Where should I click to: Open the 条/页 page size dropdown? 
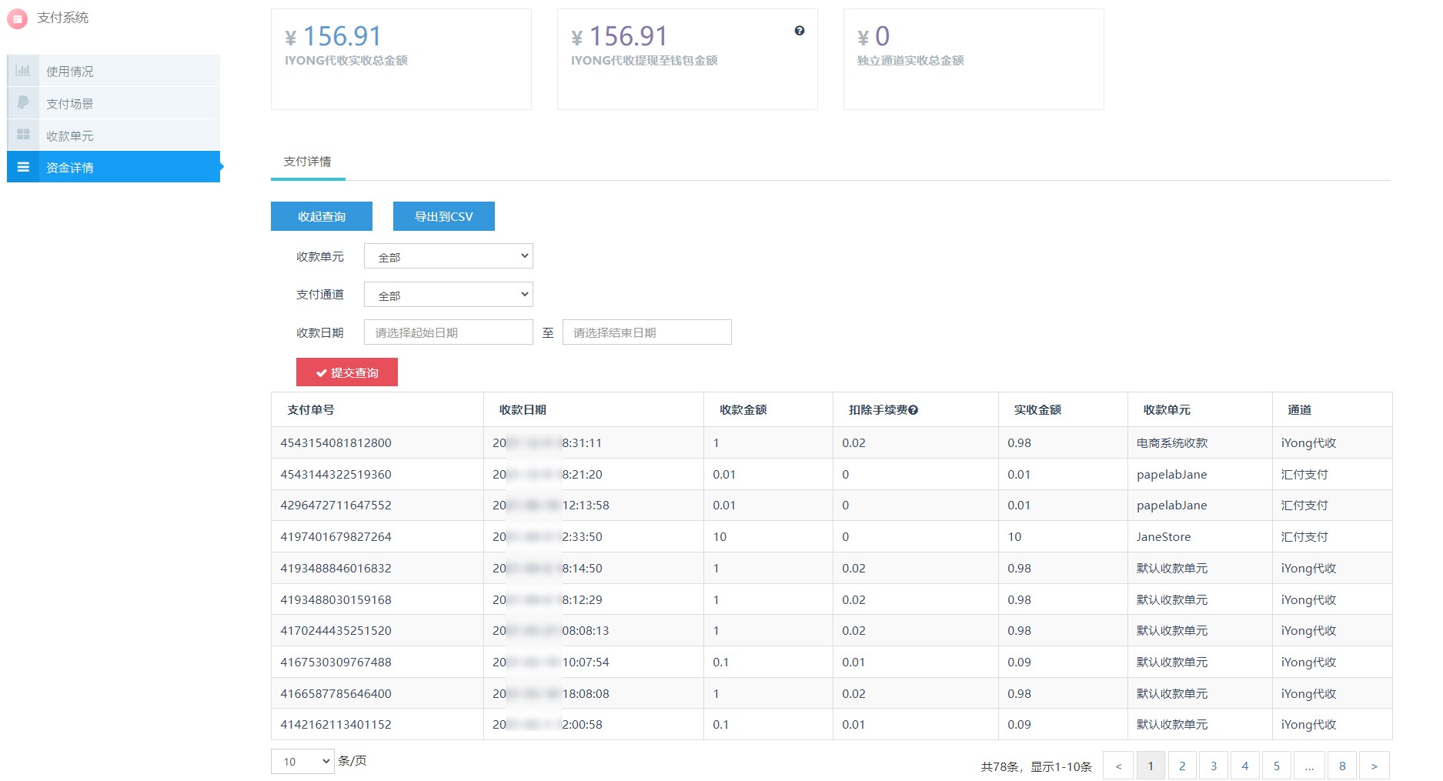coord(302,762)
